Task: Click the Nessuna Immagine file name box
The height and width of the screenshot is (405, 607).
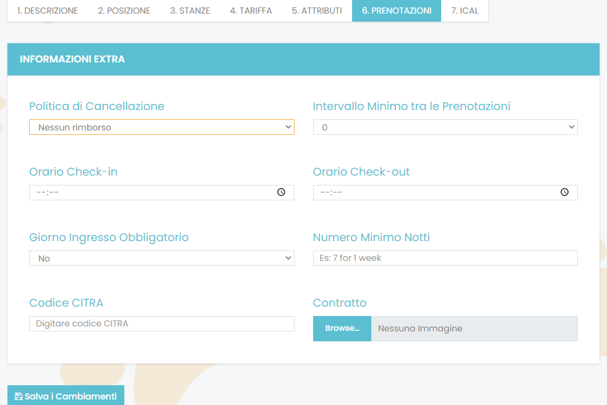Action: pyautogui.click(x=474, y=329)
